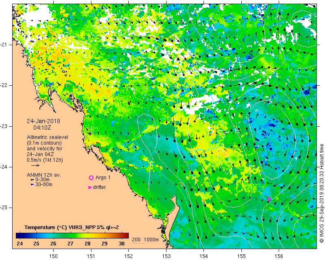Screen dimensions: 325x260
Task: Click the color bar value 30
Action: pos(121,243)
